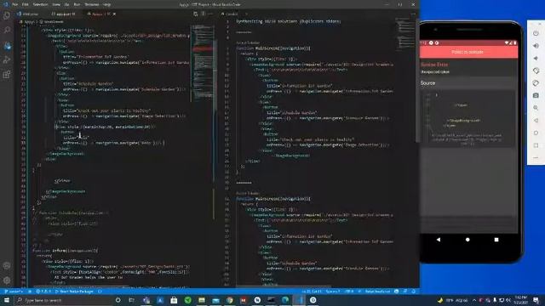This screenshot has width=545, height=306.
Task: Rotate the emulator right
Action: [x=536, y=83]
